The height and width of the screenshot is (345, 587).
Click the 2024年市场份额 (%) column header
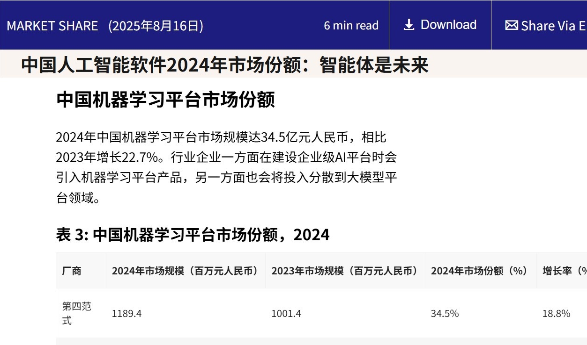tap(480, 271)
